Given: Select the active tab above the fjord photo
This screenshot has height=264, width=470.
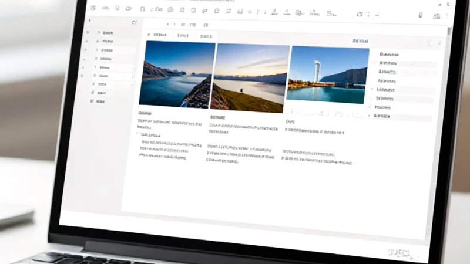Looking at the screenshot, I should [x=157, y=35].
